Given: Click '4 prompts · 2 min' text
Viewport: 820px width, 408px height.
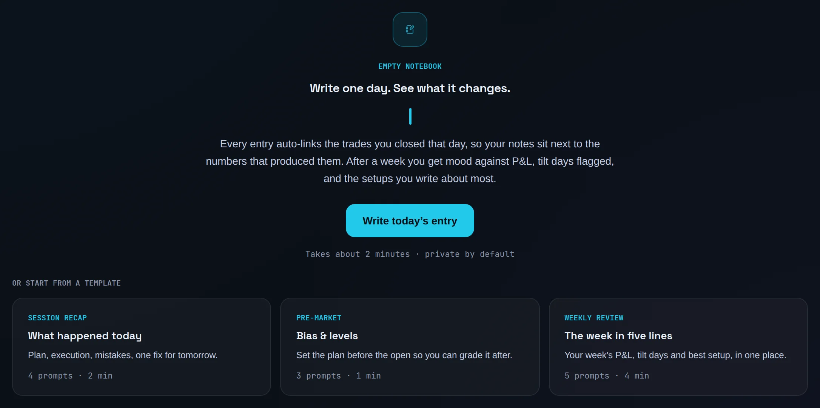Looking at the screenshot, I should pyautogui.click(x=70, y=376).
